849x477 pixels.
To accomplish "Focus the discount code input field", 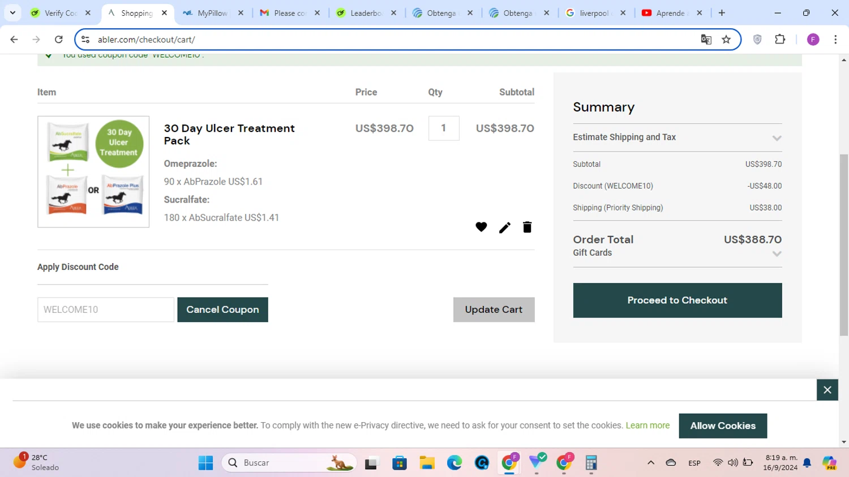I will coord(106,310).
